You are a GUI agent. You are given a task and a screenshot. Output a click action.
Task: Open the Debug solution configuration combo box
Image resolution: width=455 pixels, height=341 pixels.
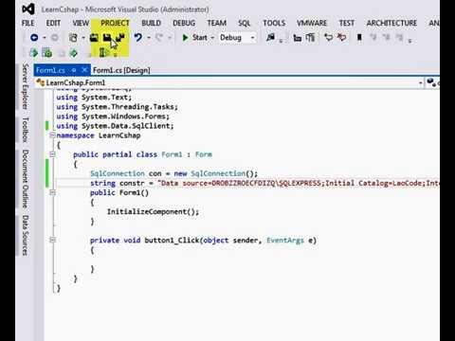[x=237, y=38]
